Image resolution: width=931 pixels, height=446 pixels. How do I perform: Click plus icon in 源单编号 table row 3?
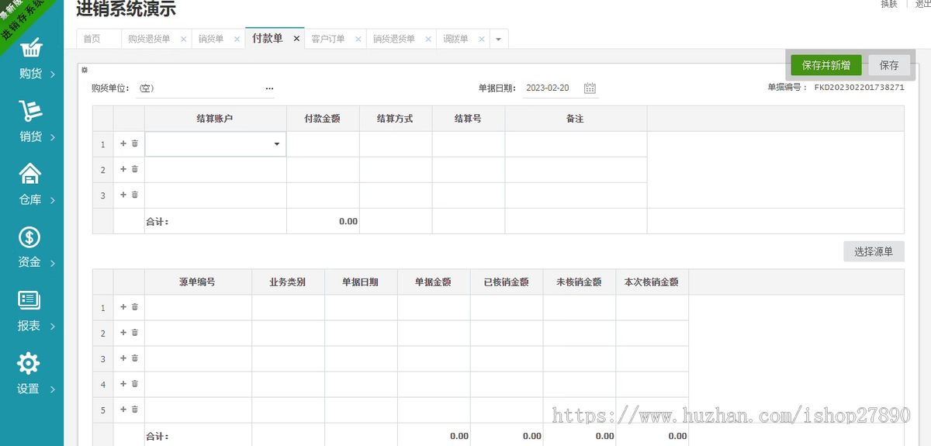123,358
